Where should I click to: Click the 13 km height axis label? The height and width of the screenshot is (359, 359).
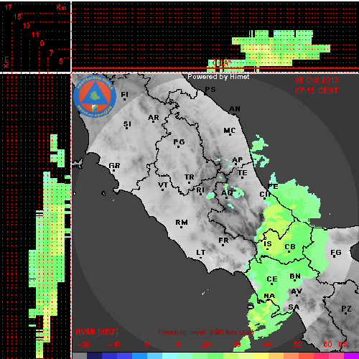point(27,25)
